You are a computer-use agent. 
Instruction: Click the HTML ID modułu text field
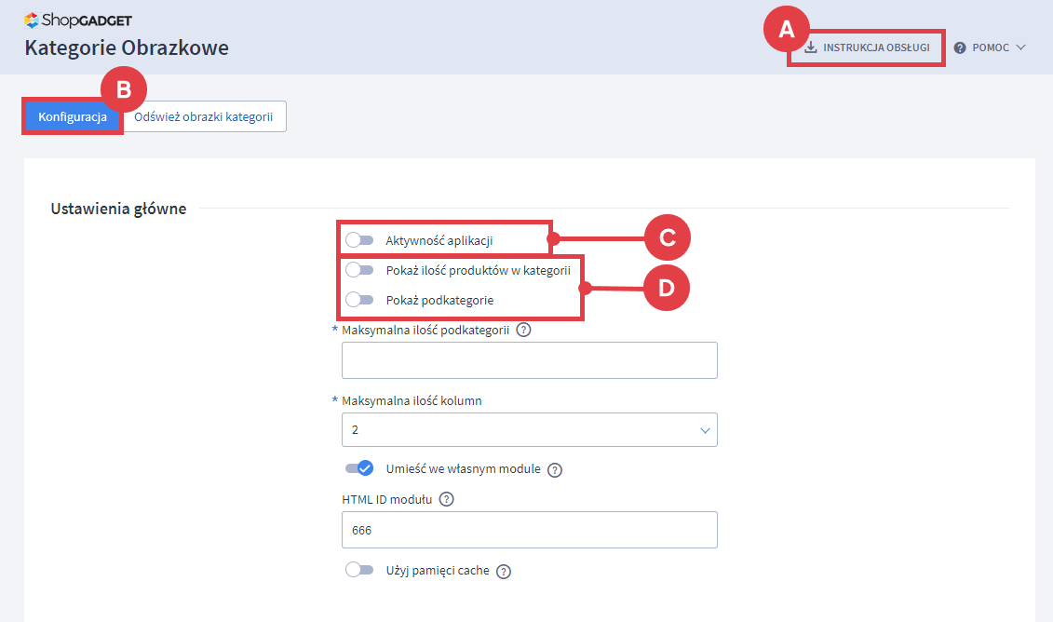[x=529, y=530]
